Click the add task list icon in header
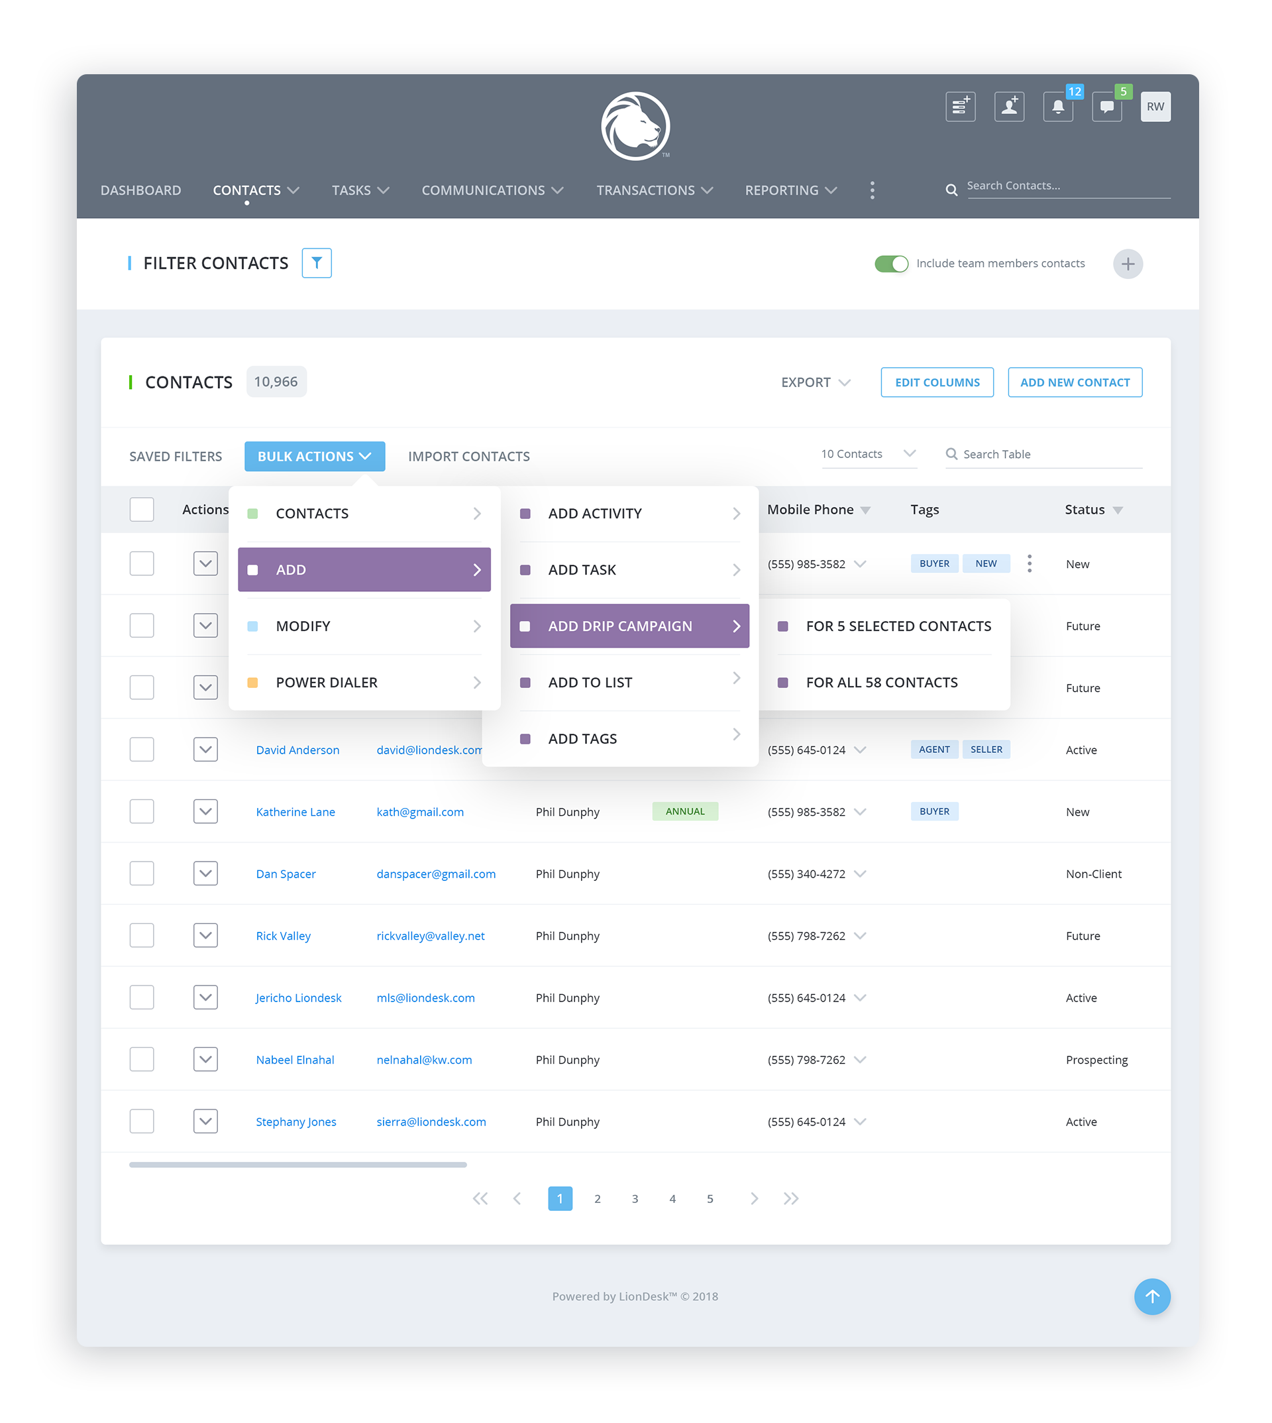1272x1423 pixels. coord(960,107)
